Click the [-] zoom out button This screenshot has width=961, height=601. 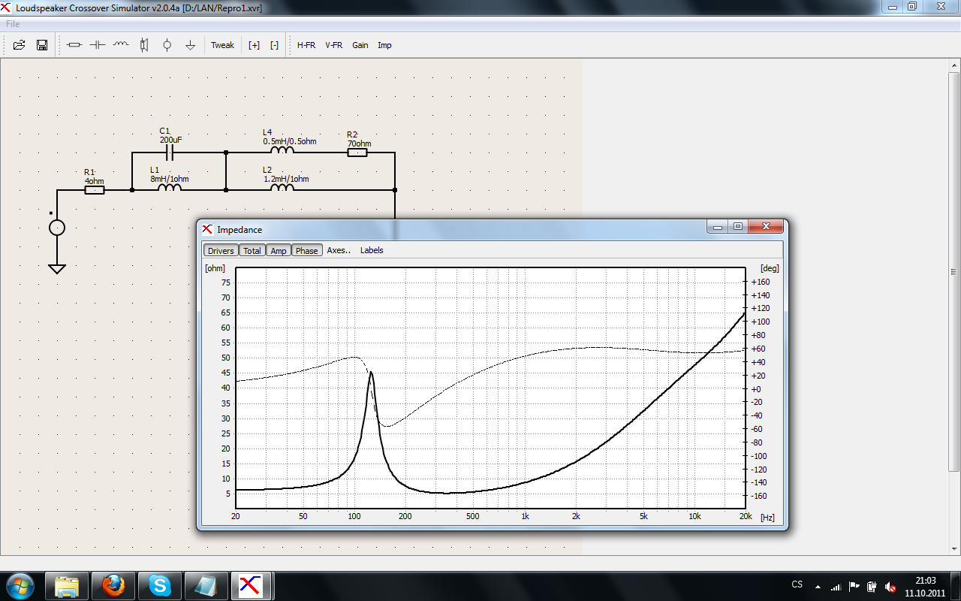[274, 45]
